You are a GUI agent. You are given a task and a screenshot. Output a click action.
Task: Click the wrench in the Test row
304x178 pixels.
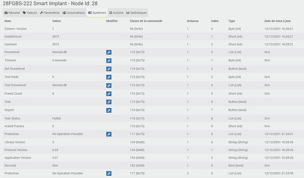[109, 102]
